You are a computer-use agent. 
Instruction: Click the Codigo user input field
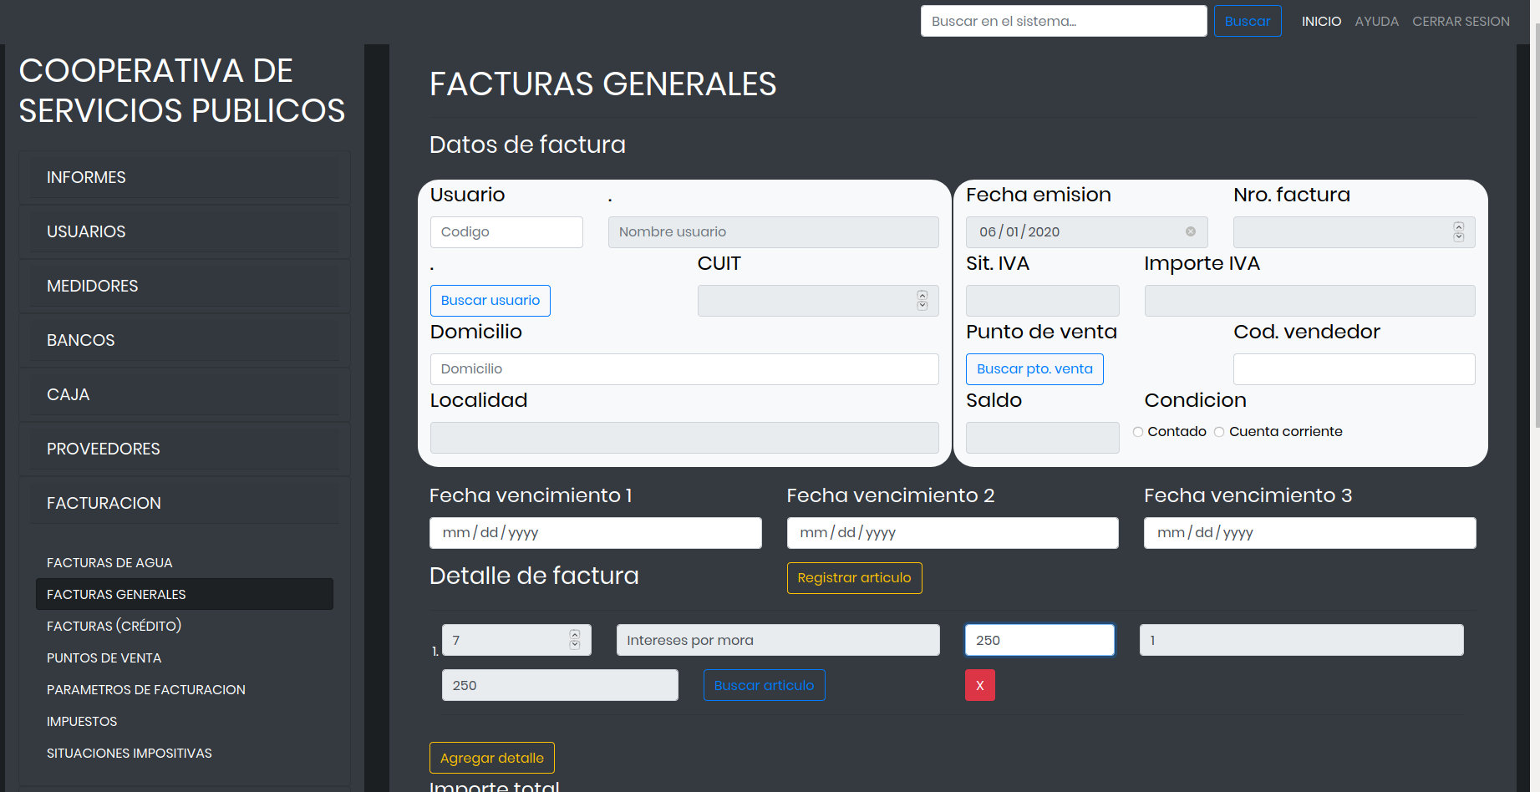(x=506, y=232)
